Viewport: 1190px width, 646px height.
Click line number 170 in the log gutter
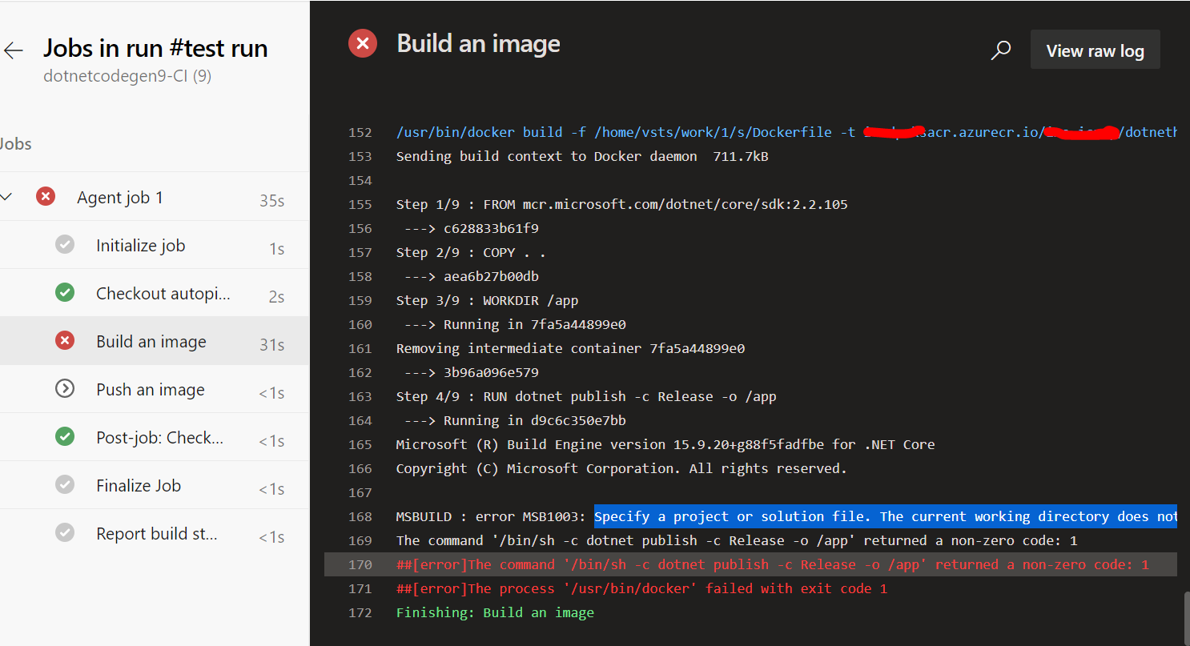[x=360, y=564]
